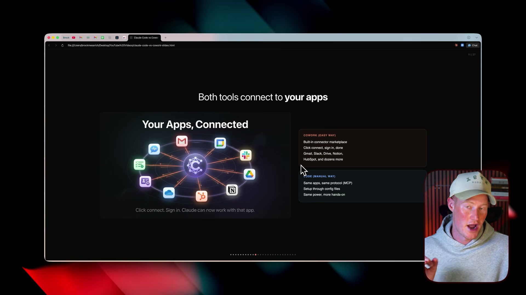Click the Gmail icon in the apps diagram
The width and height of the screenshot is (526, 295).
click(182, 141)
